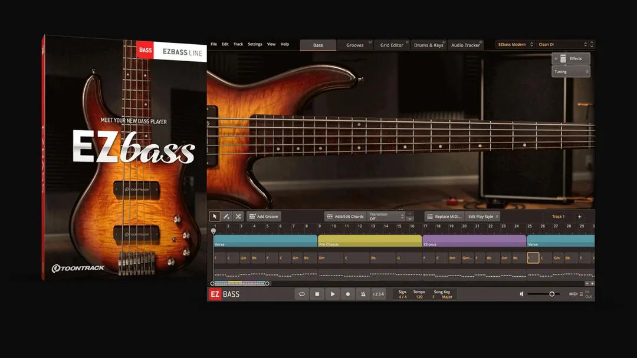Screen dimensions: 637x358
Task: Switch to the Drums & Keys tab
Action: coord(429,45)
